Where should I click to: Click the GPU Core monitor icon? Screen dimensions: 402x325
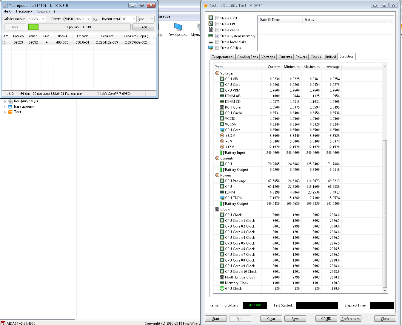(222, 130)
